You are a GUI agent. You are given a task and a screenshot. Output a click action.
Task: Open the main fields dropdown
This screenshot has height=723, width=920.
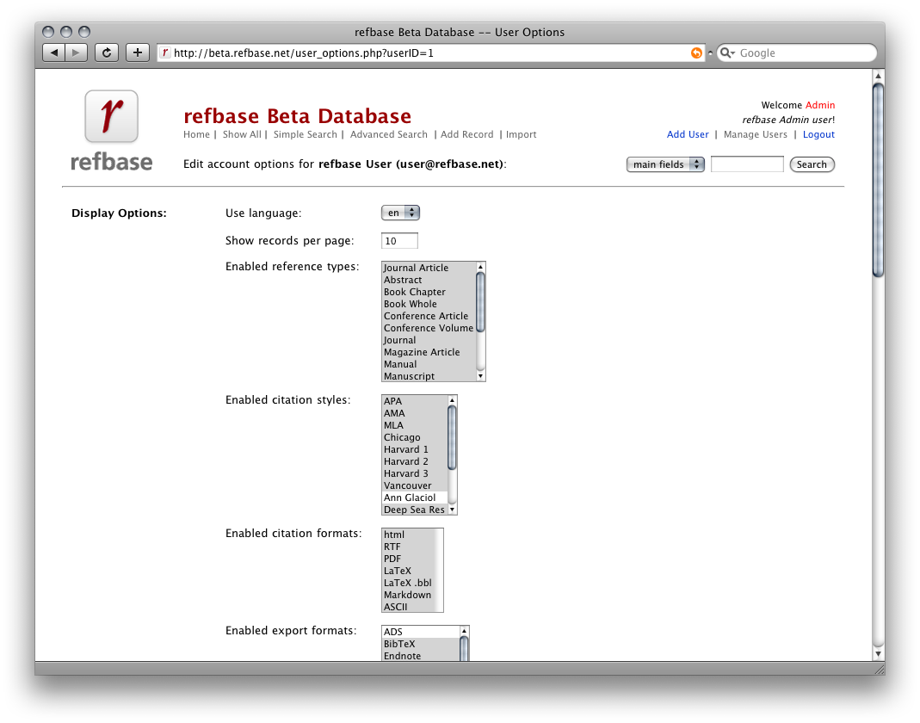665,164
